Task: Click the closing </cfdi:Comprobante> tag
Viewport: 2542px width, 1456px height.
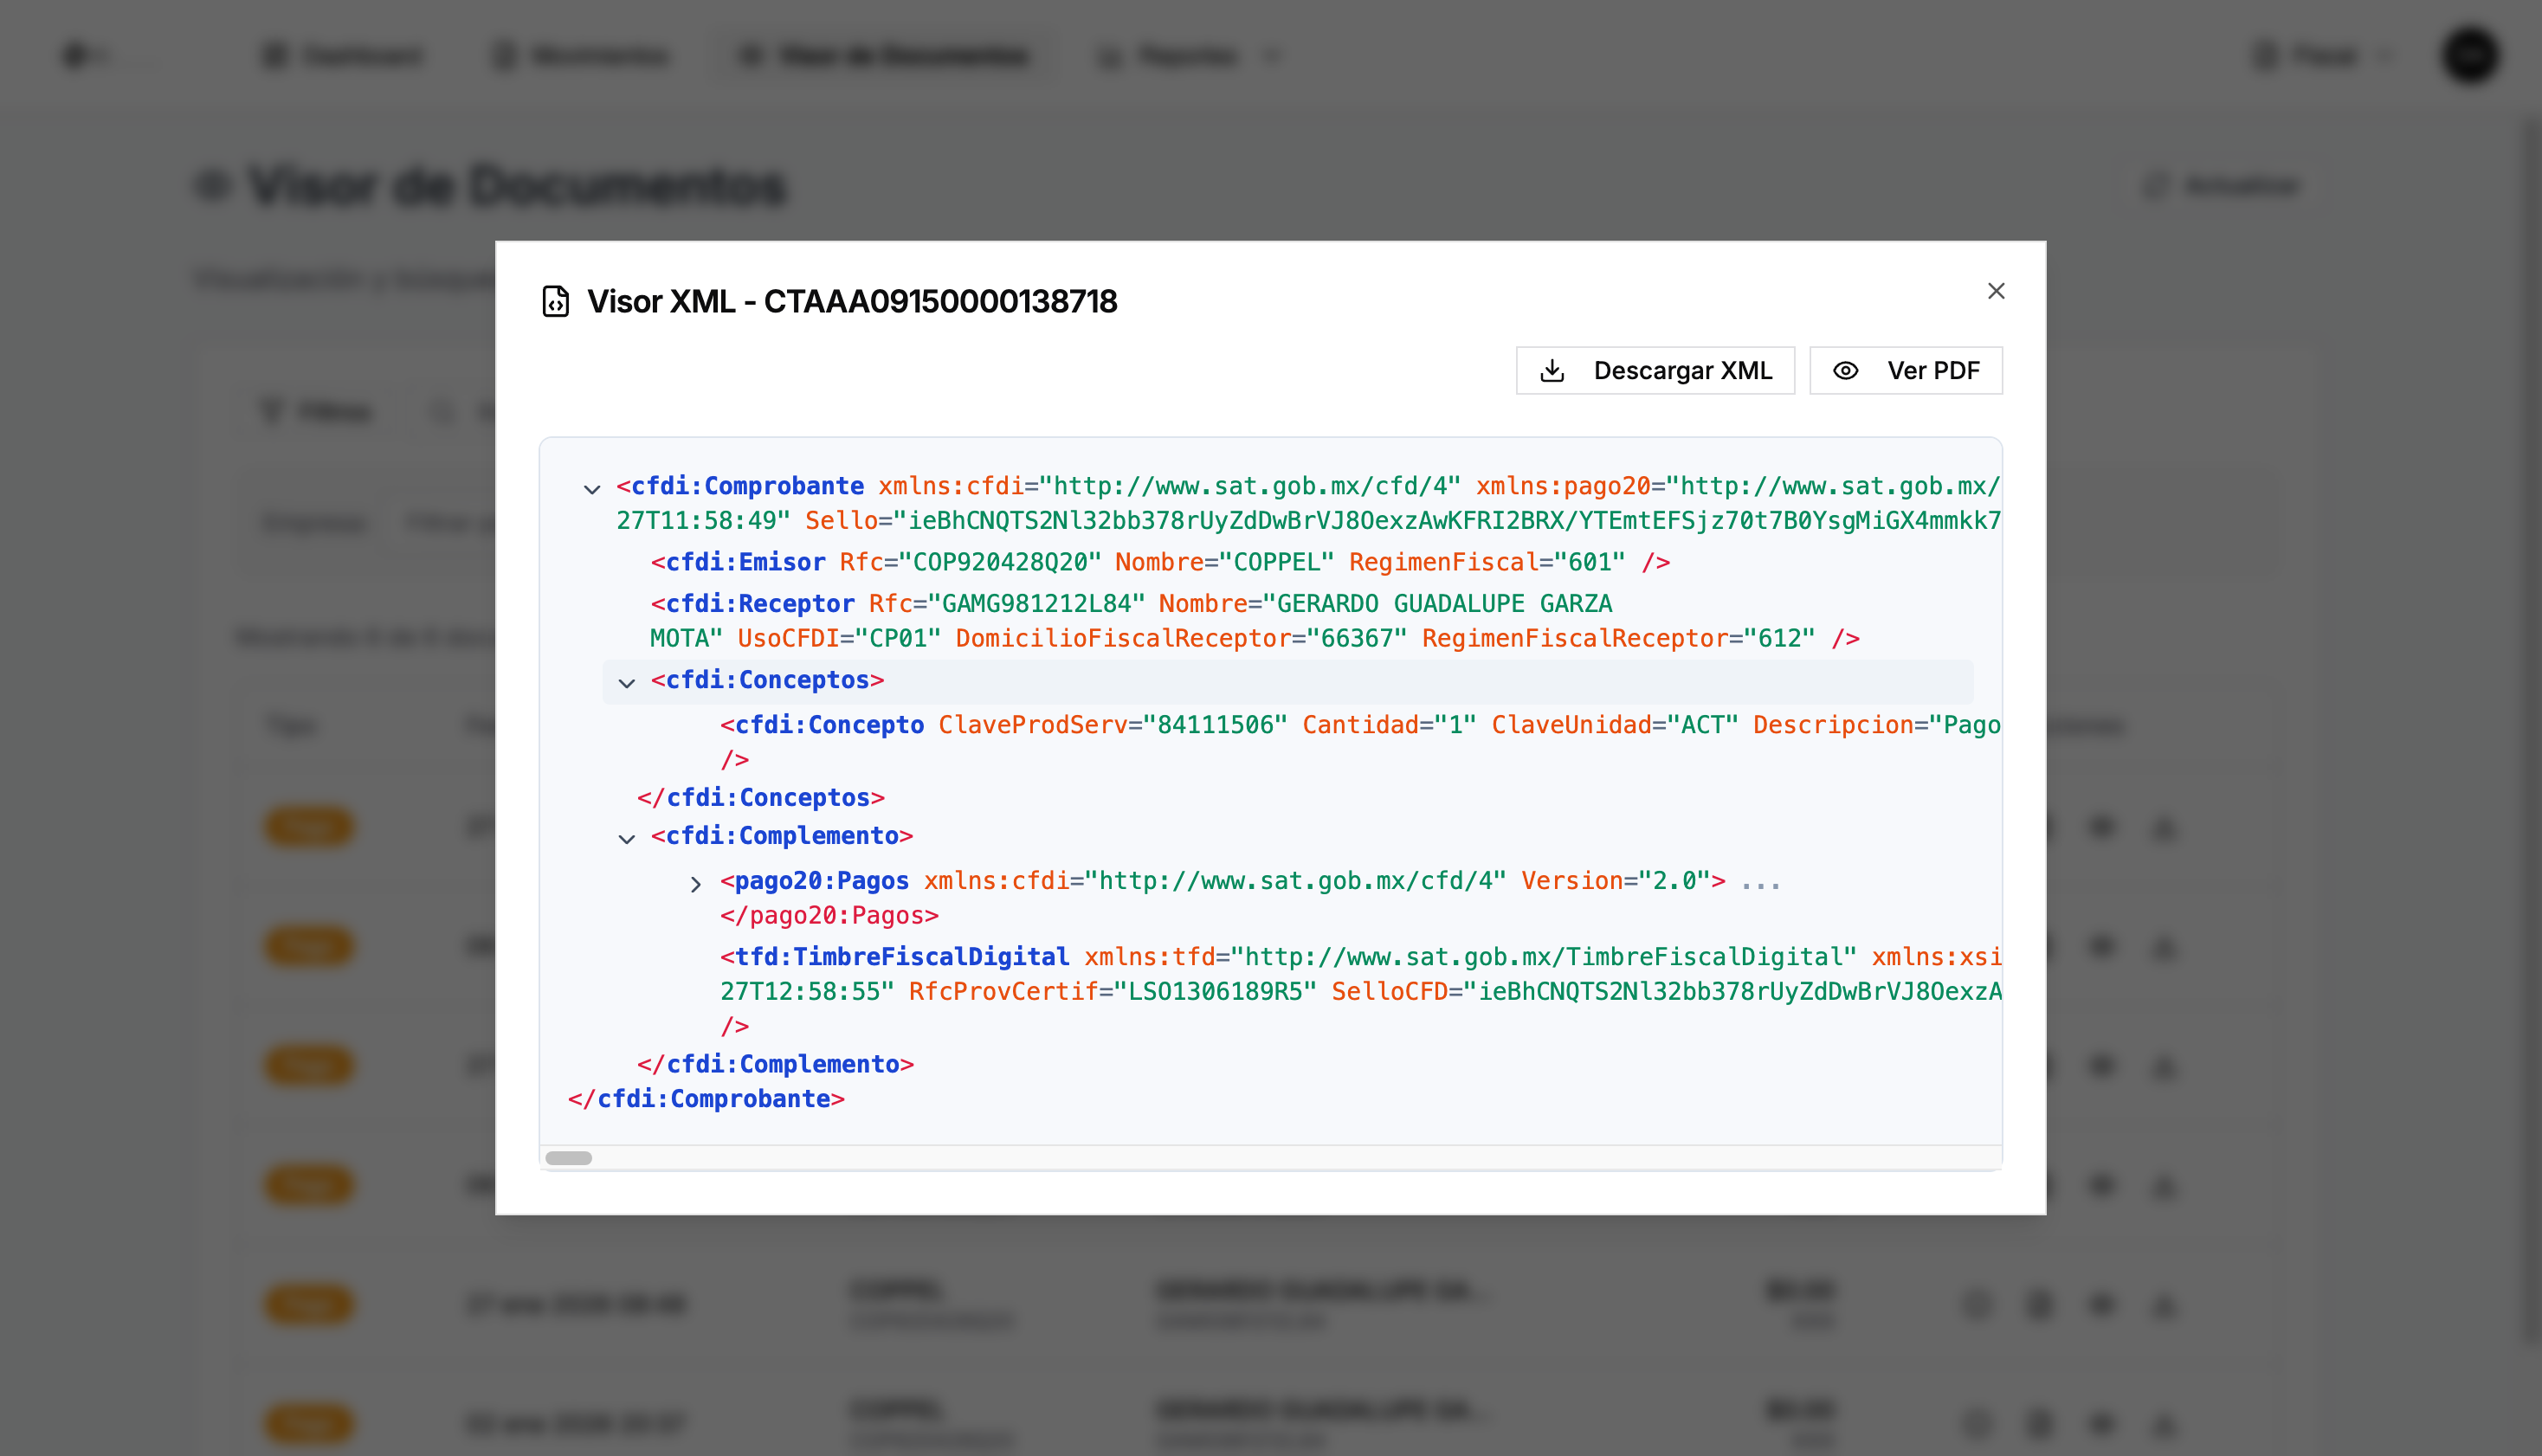Action: [x=706, y=1099]
